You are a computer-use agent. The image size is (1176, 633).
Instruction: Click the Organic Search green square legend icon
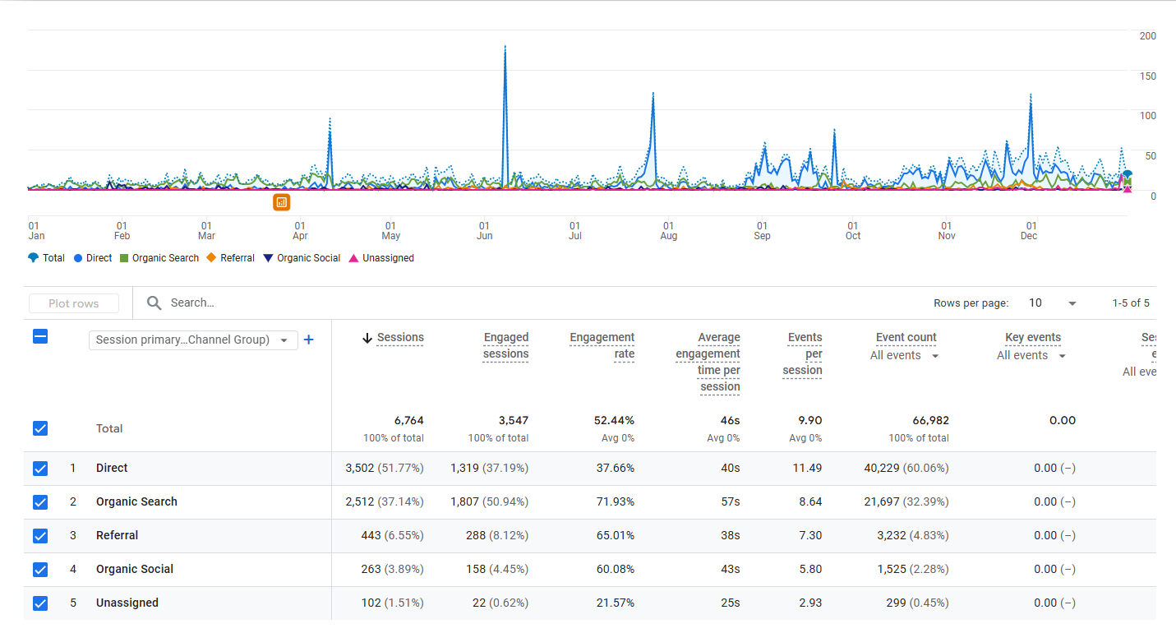[124, 258]
